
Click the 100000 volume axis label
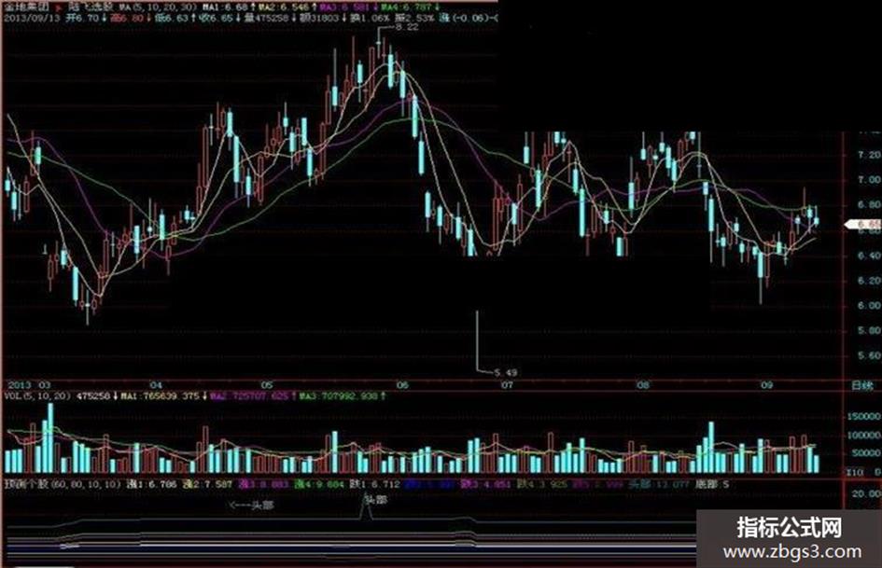pyautogui.click(x=863, y=436)
